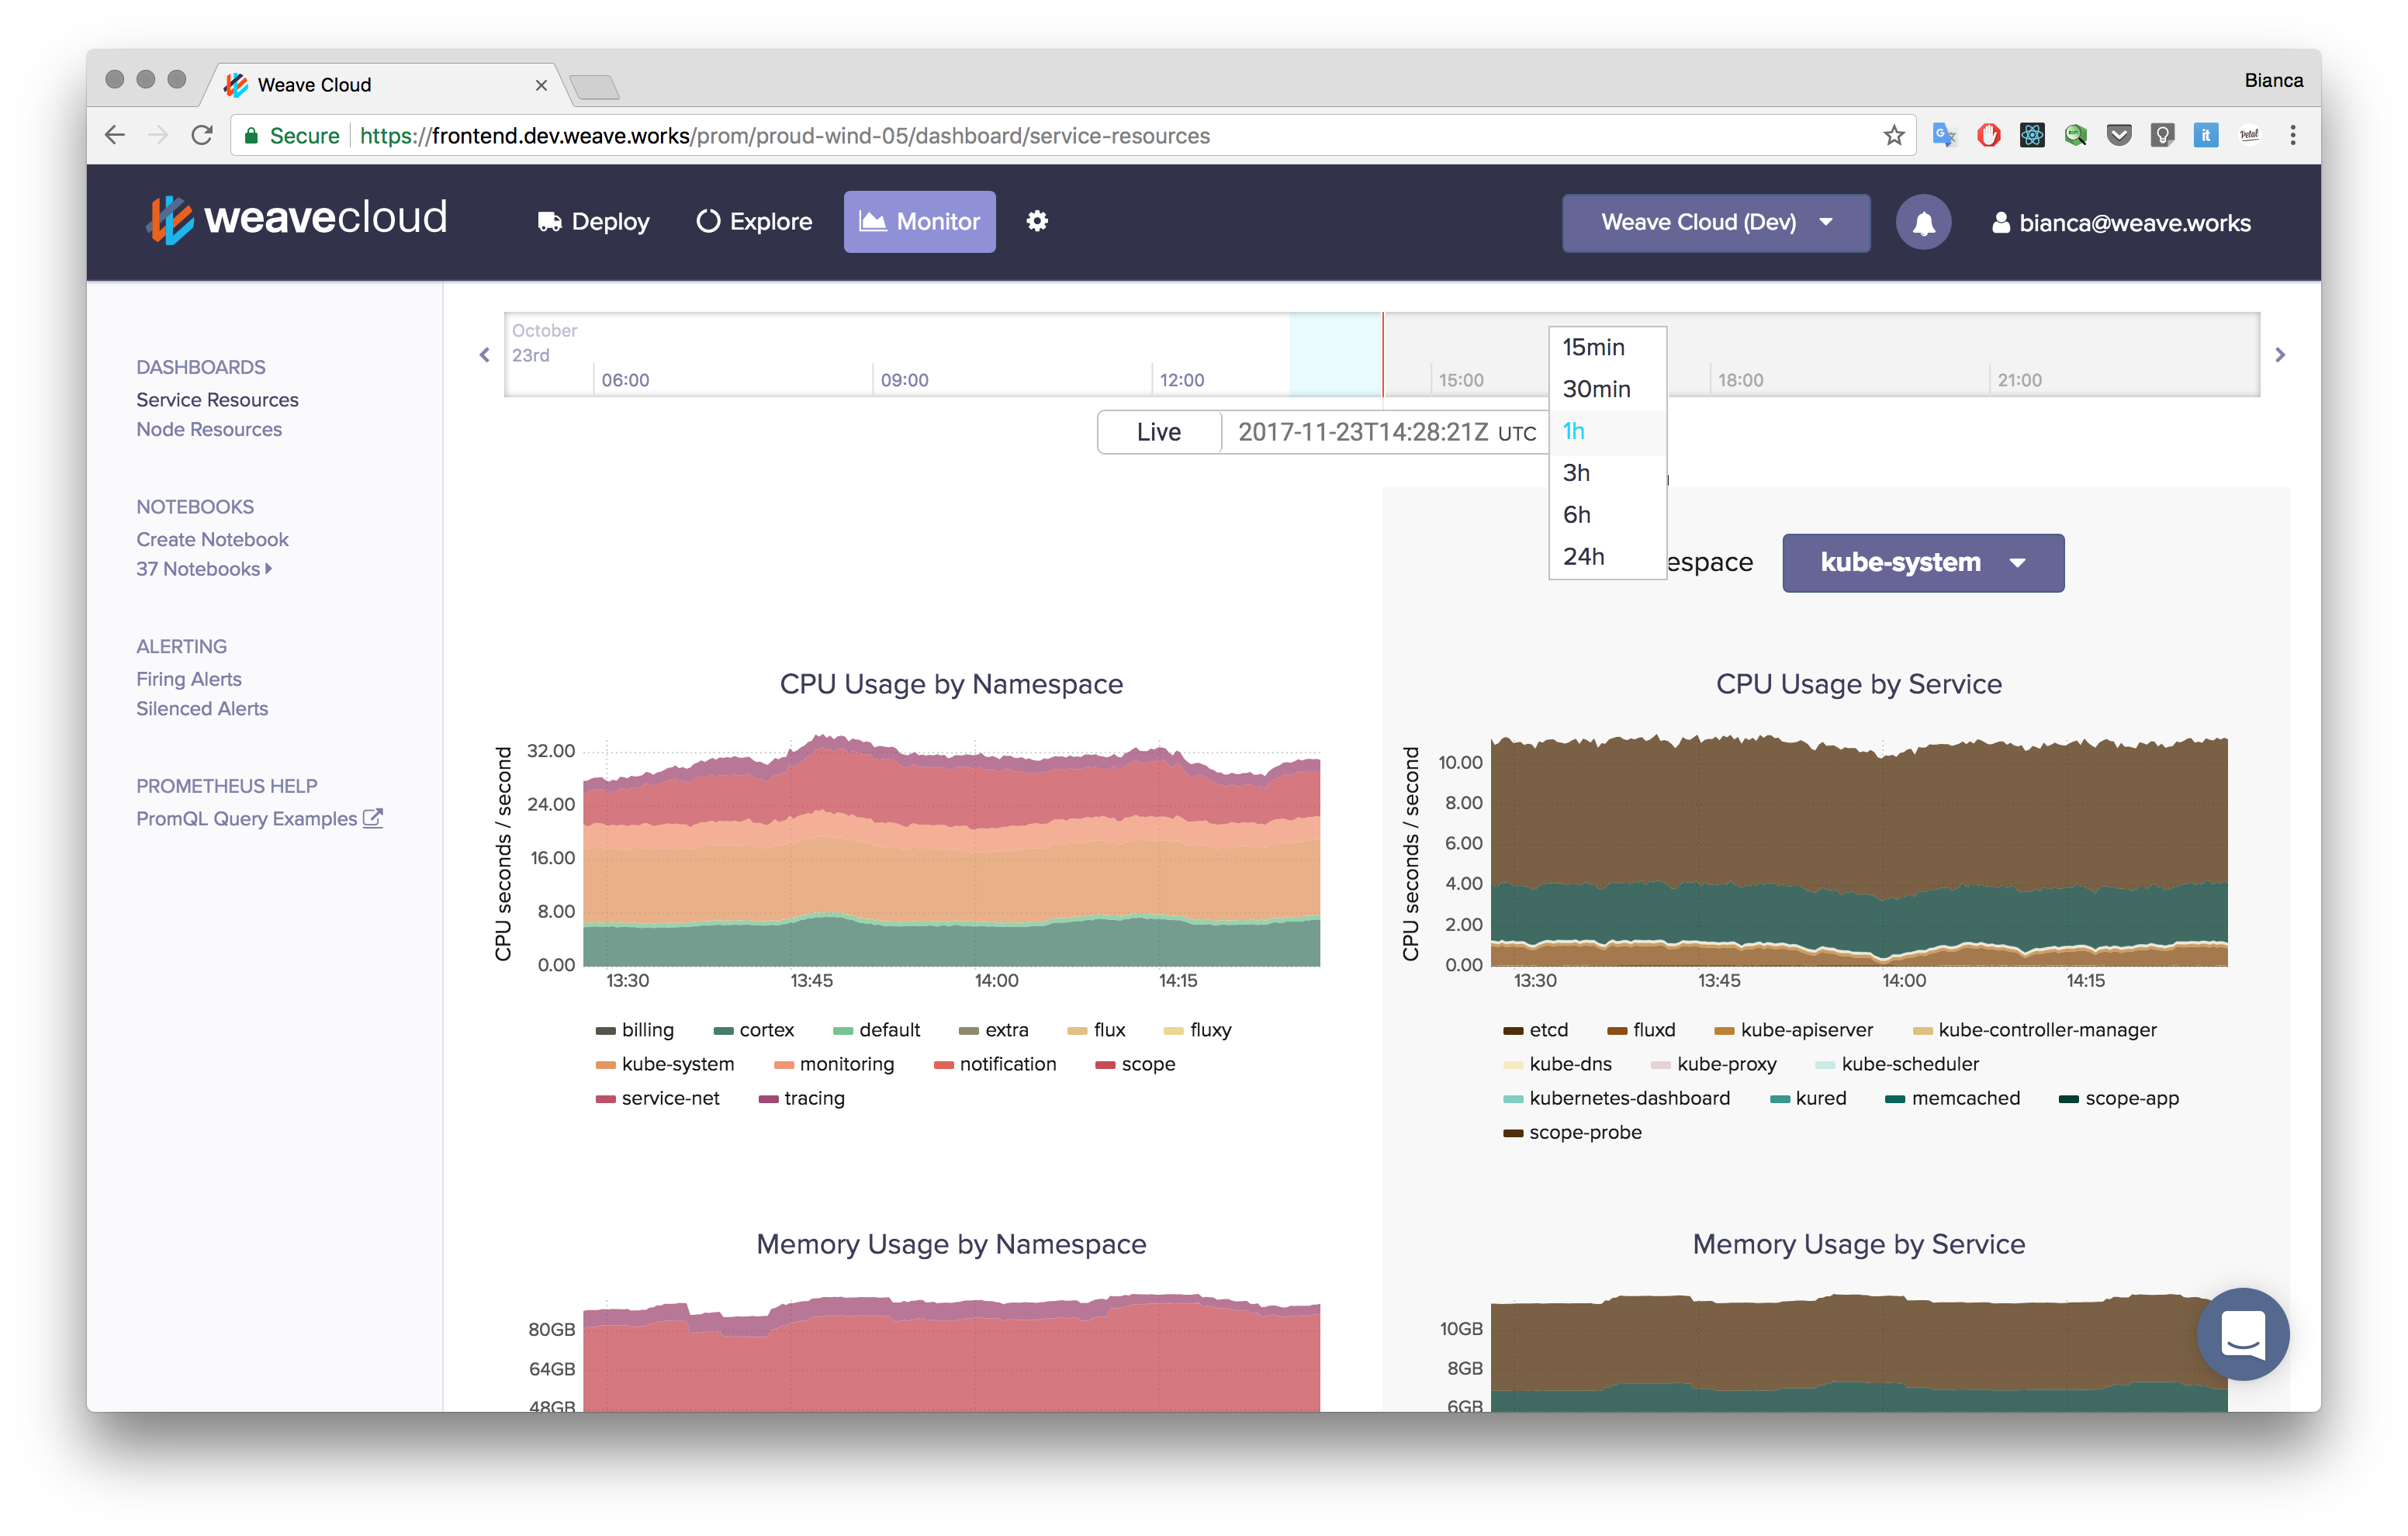Viewport: 2408px width, 1536px height.
Task: Enable Live mode for the timeline
Action: point(1159,432)
